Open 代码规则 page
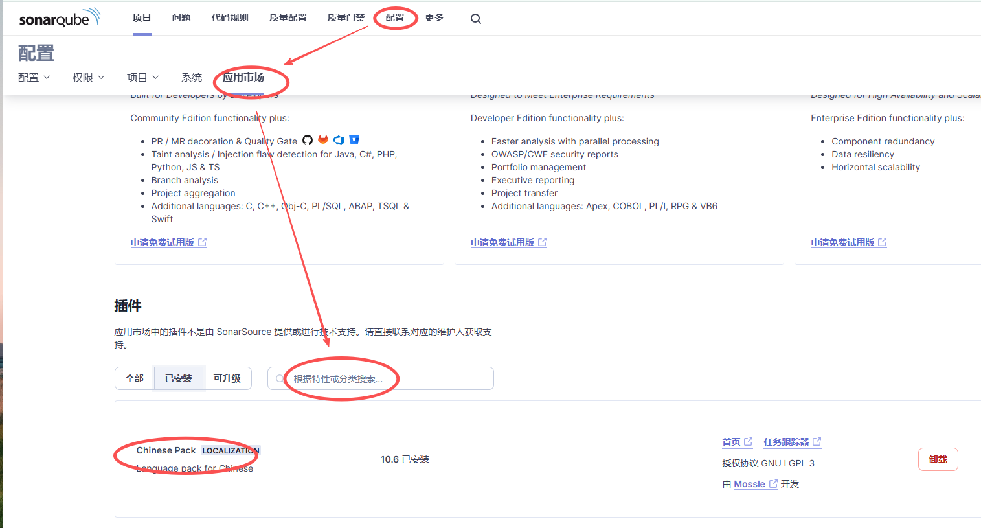The height and width of the screenshot is (528, 981). pyautogui.click(x=230, y=17)
